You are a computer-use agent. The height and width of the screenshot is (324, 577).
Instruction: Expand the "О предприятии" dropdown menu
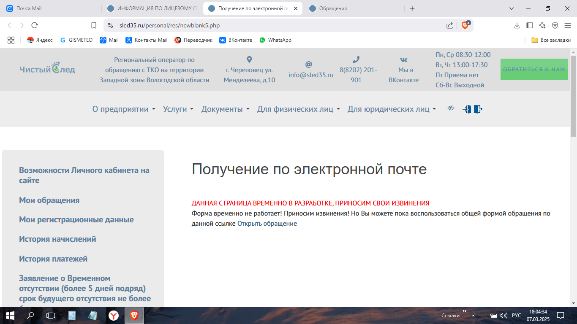[x=124, y=109]
